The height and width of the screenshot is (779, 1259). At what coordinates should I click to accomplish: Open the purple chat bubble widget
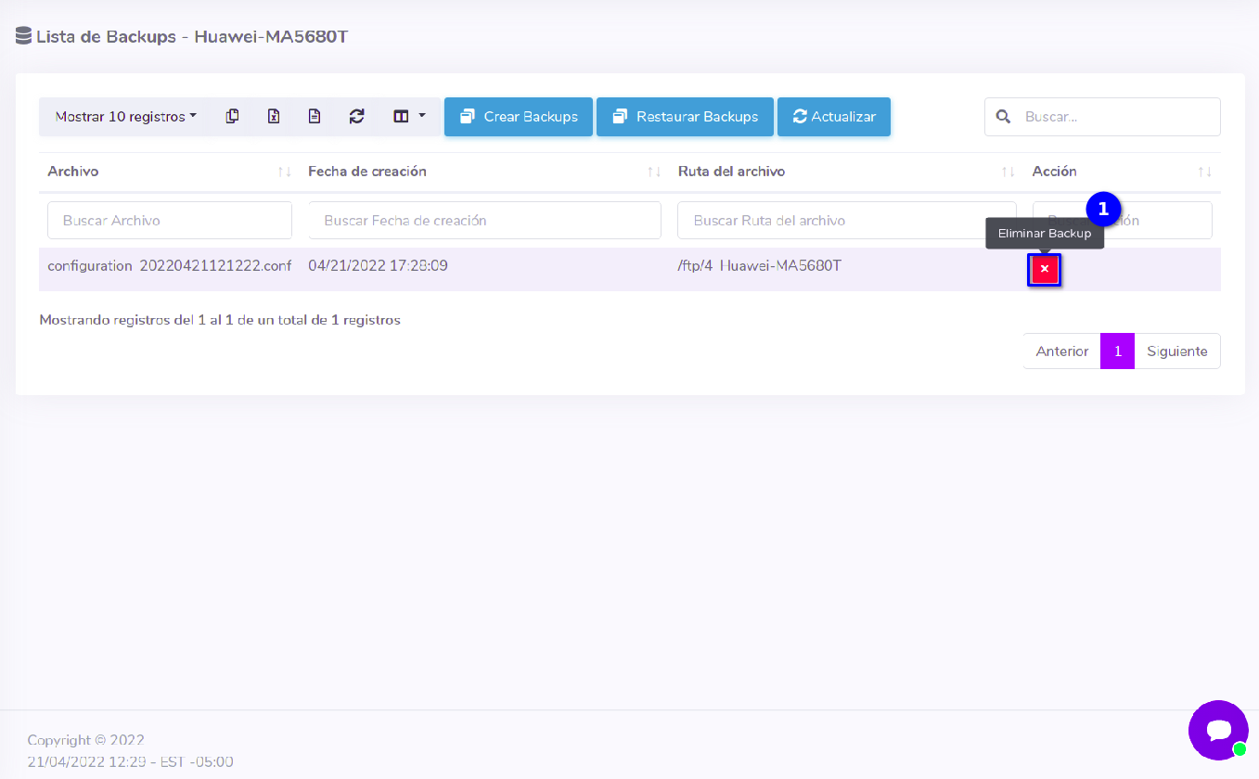click(1217, 730)
